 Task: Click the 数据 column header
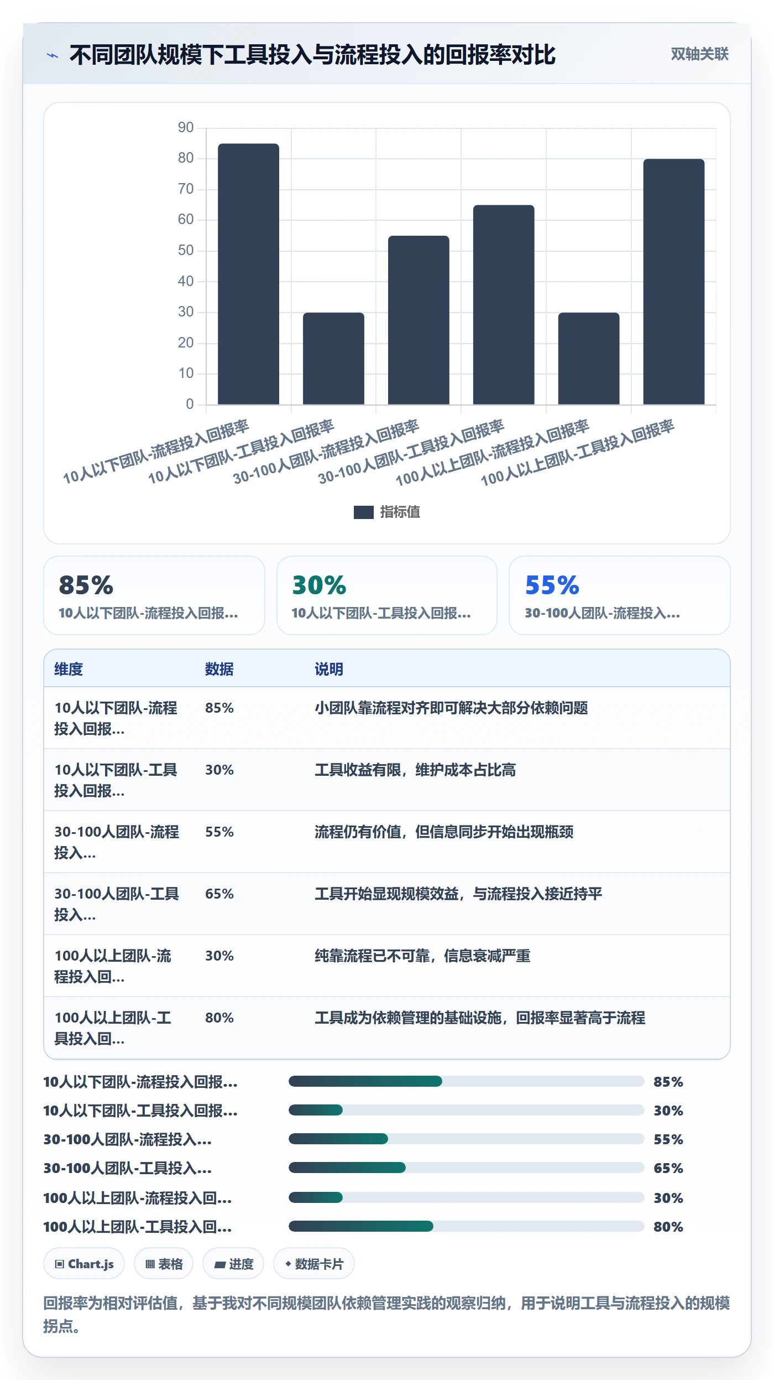click(219, 669)
